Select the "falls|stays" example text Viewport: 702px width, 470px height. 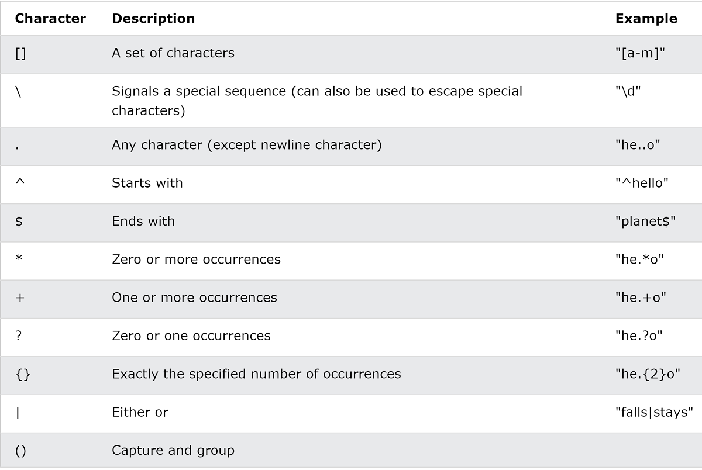point(654,413)
